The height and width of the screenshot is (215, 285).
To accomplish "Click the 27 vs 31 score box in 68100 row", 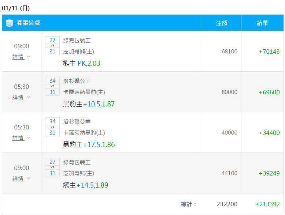I will tap(52, 46).
